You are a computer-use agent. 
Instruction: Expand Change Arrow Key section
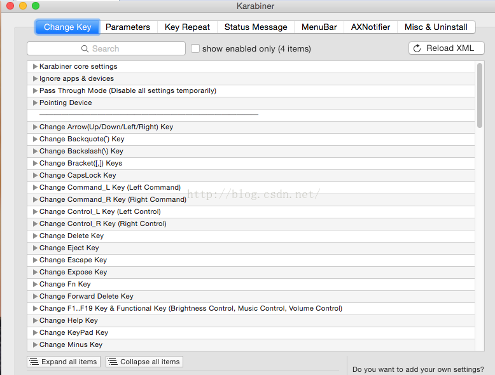point(36,127)
